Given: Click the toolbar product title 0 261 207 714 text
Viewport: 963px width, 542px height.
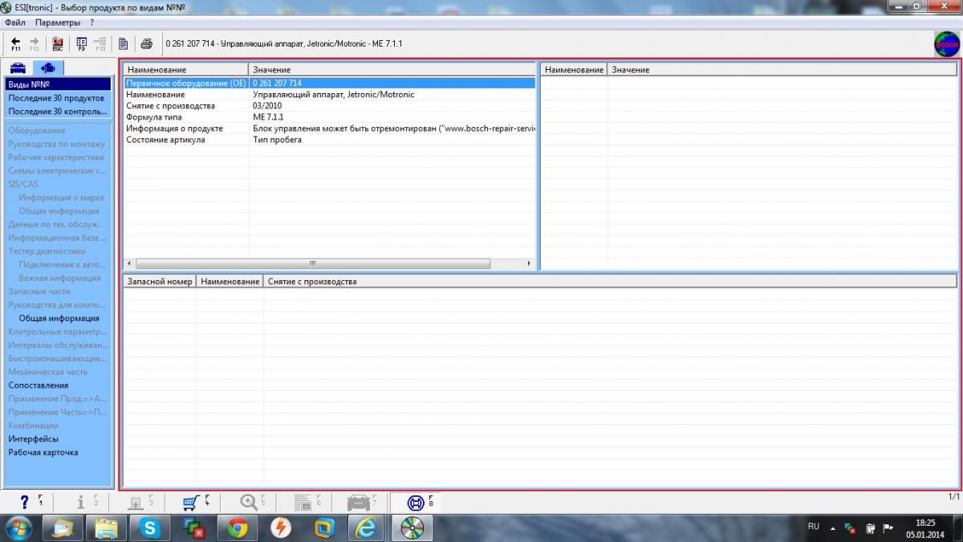Looking at the screenshot, I should click(x=284, y=43).
